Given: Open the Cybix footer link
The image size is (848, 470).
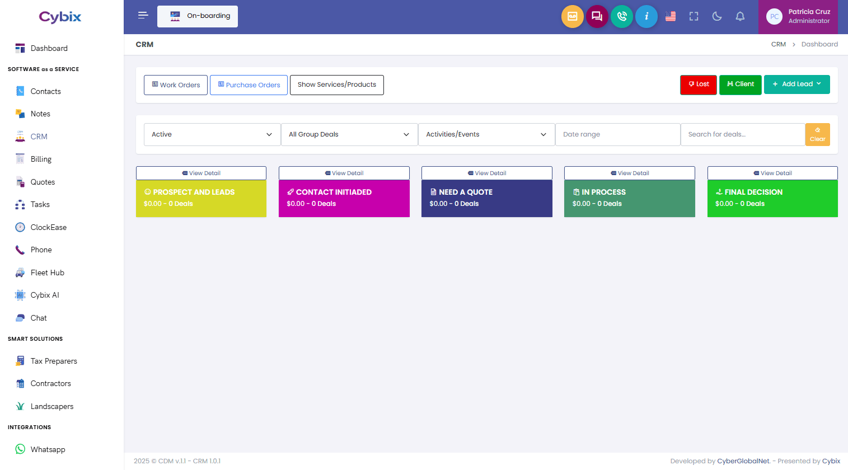Looking at the screenshot, I should 831,461.
